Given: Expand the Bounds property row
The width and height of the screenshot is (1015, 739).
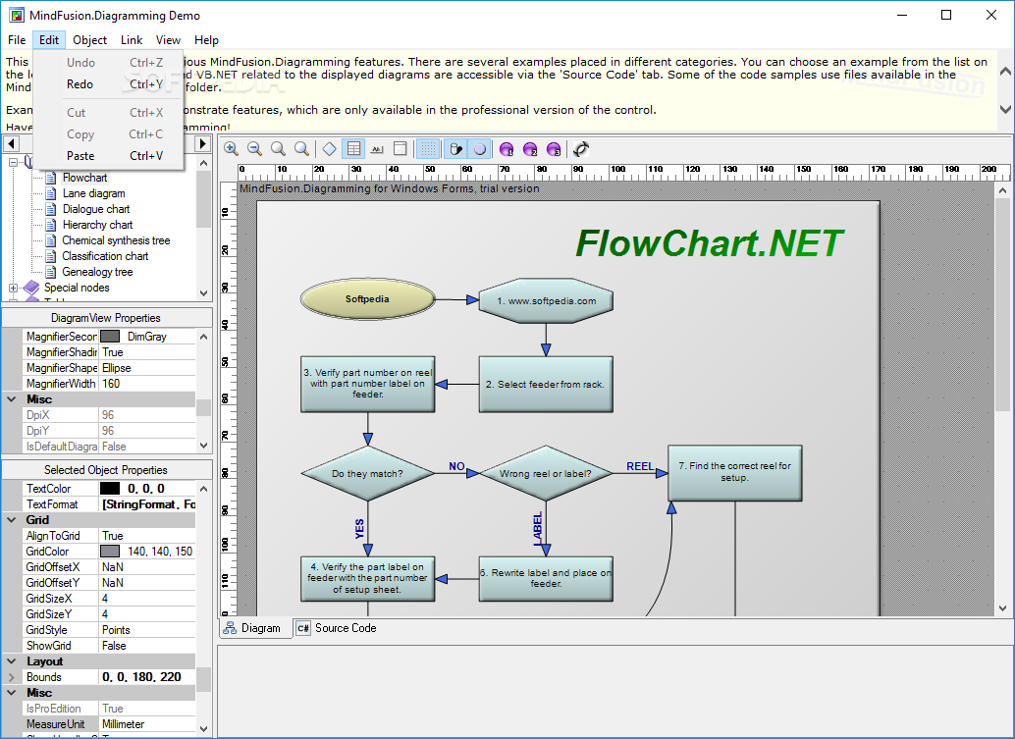Looking at the screenshot, I should [12, 677].
